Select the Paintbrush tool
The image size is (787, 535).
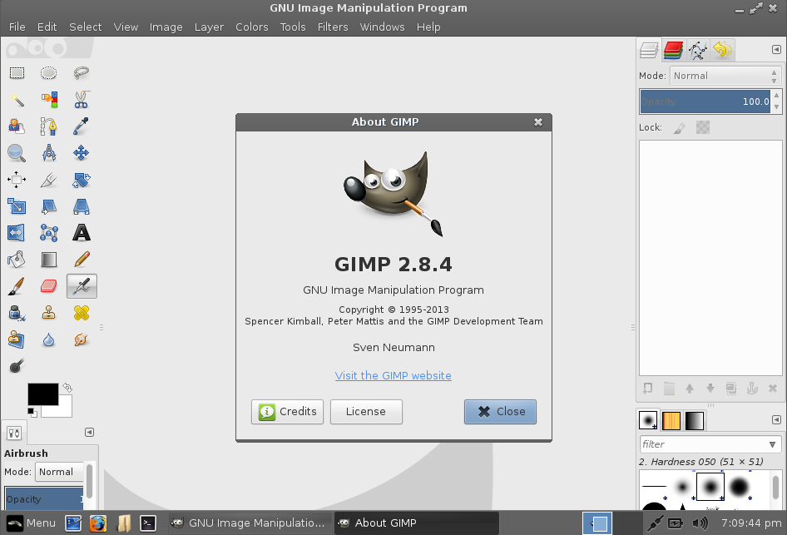(x=17, y=286)
